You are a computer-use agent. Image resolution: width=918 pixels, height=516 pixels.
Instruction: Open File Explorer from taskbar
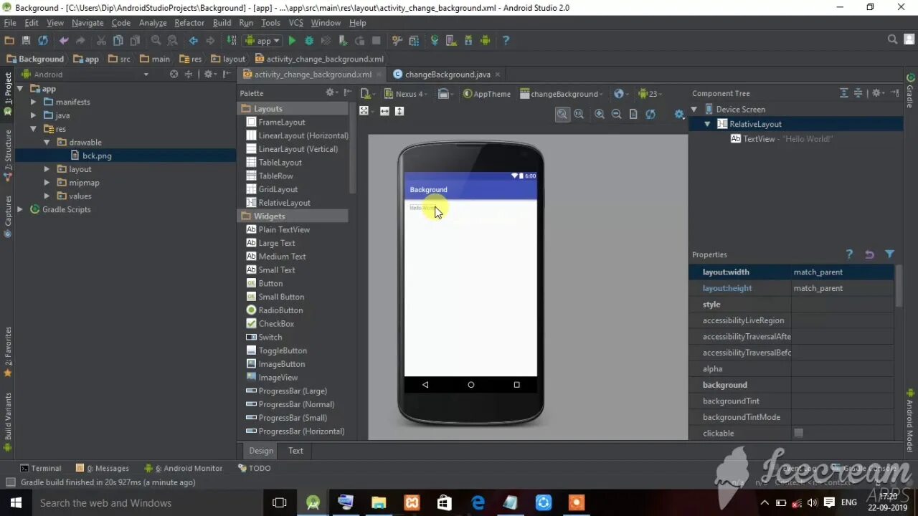379,503
